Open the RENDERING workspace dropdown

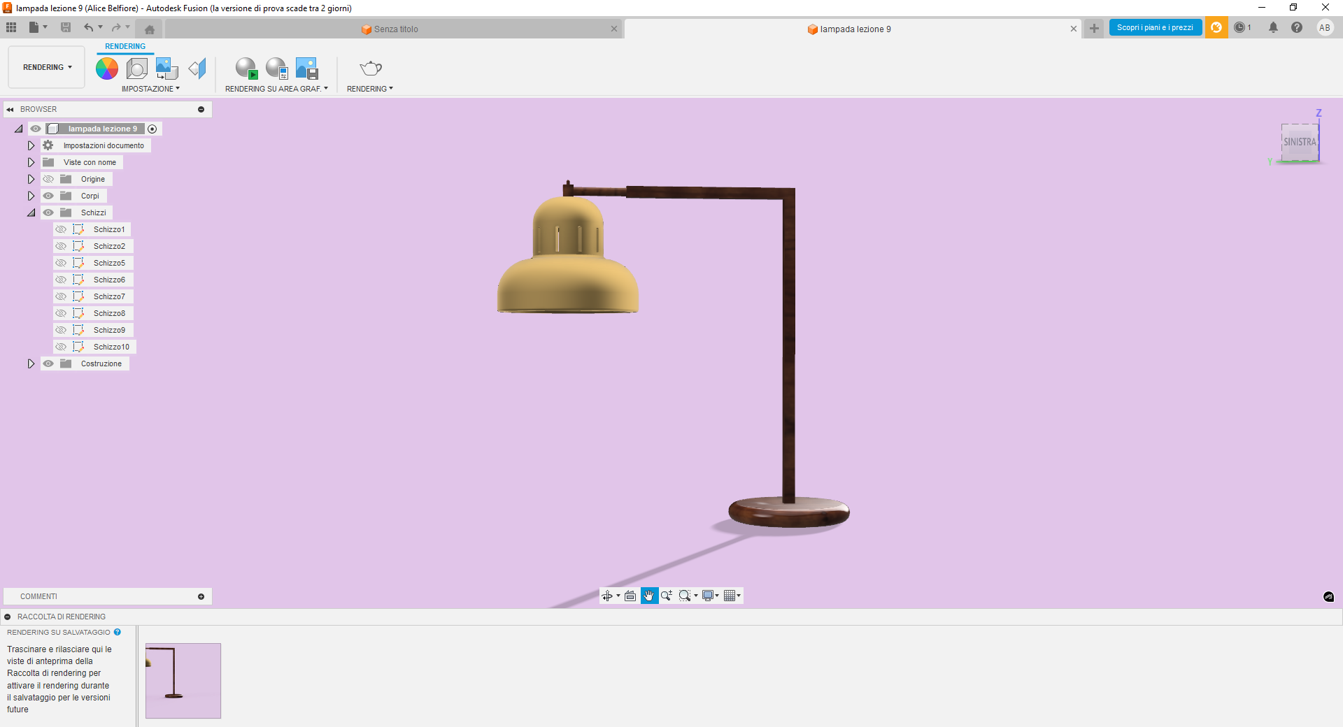point(45,67)
